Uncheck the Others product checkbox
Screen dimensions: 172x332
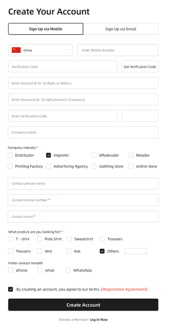point(102,252)
